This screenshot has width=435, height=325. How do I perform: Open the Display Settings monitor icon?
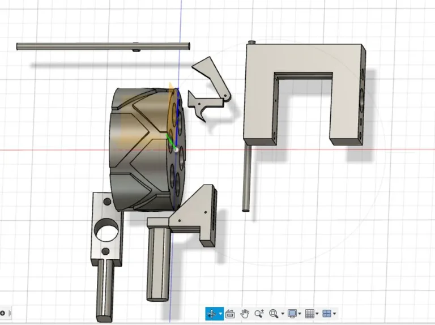pos(292,314)
